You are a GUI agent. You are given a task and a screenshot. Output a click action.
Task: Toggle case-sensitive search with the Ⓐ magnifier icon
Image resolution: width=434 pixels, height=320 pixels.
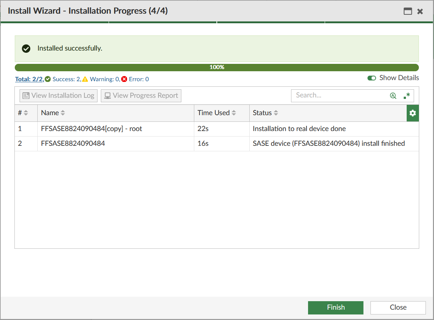(393, 96)
